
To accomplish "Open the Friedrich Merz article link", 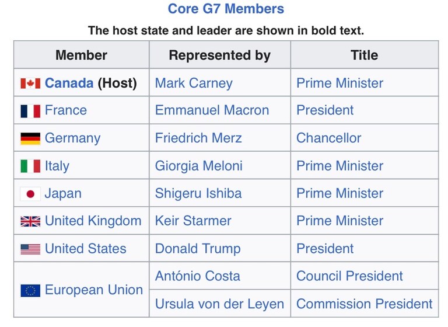I will [x=198, y=138].
